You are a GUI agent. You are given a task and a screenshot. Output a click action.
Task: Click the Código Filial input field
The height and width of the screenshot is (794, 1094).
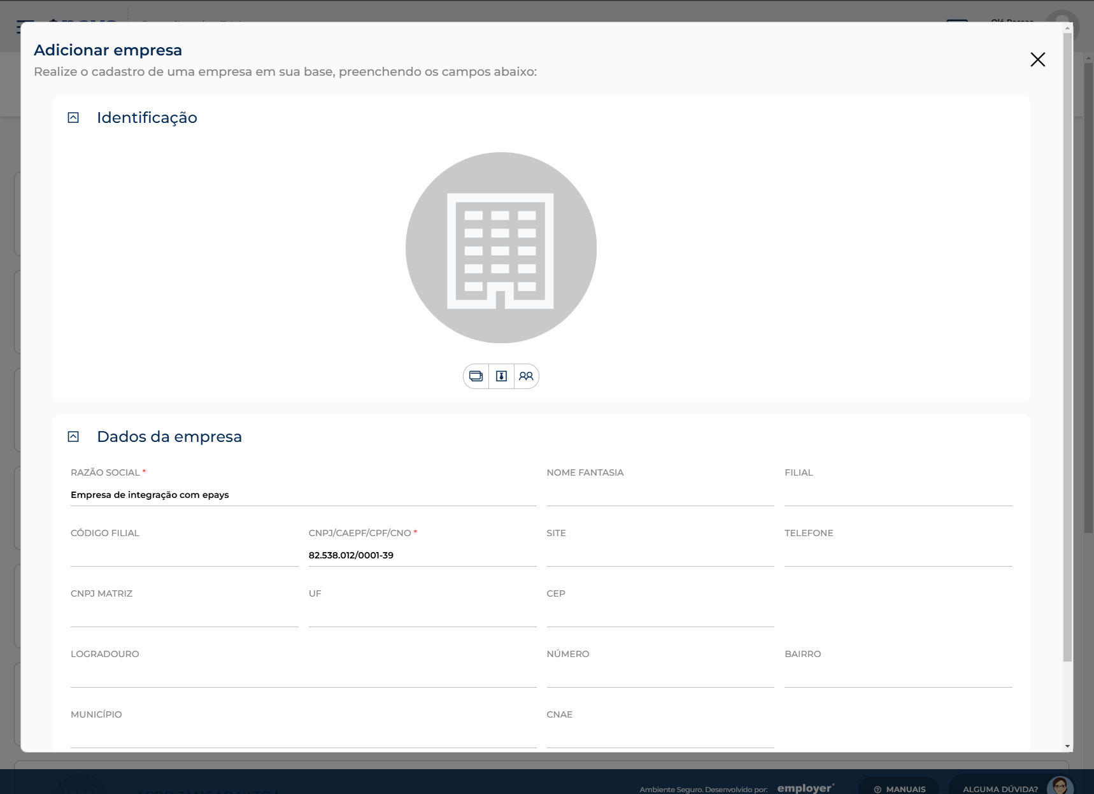(185, 555)
